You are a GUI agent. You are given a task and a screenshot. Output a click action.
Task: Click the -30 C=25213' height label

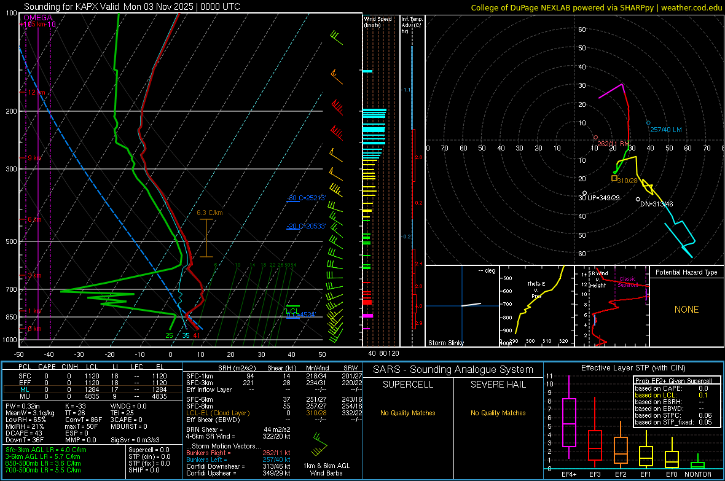(306, 198)
